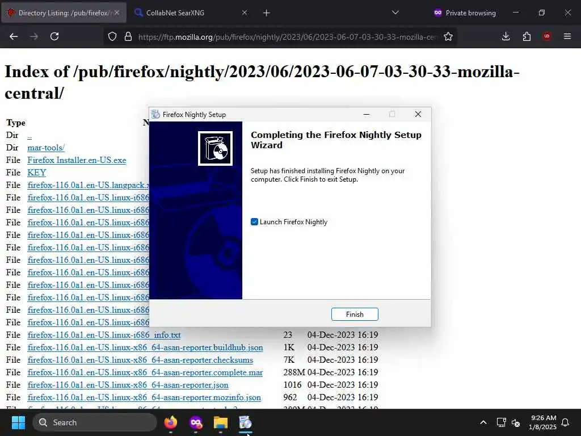Open the muted volume tray icon
The image size is (581, 436).
[515, 422]
